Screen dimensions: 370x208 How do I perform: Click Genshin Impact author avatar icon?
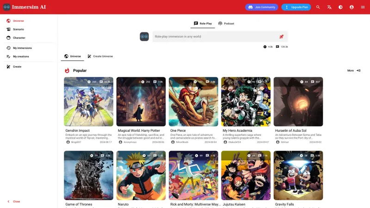68,142
